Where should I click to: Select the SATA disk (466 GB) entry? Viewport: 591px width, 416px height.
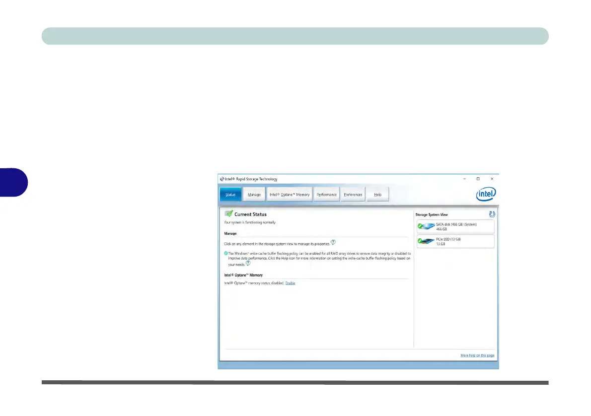(455, 226)
